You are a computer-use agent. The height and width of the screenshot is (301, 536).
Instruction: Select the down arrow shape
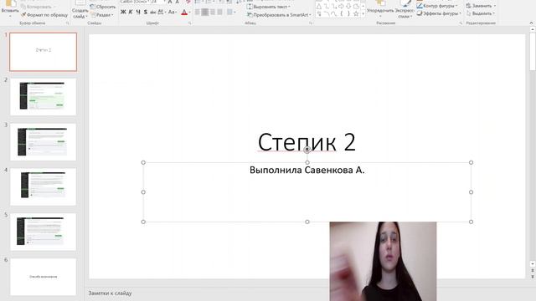click(348, 7)
